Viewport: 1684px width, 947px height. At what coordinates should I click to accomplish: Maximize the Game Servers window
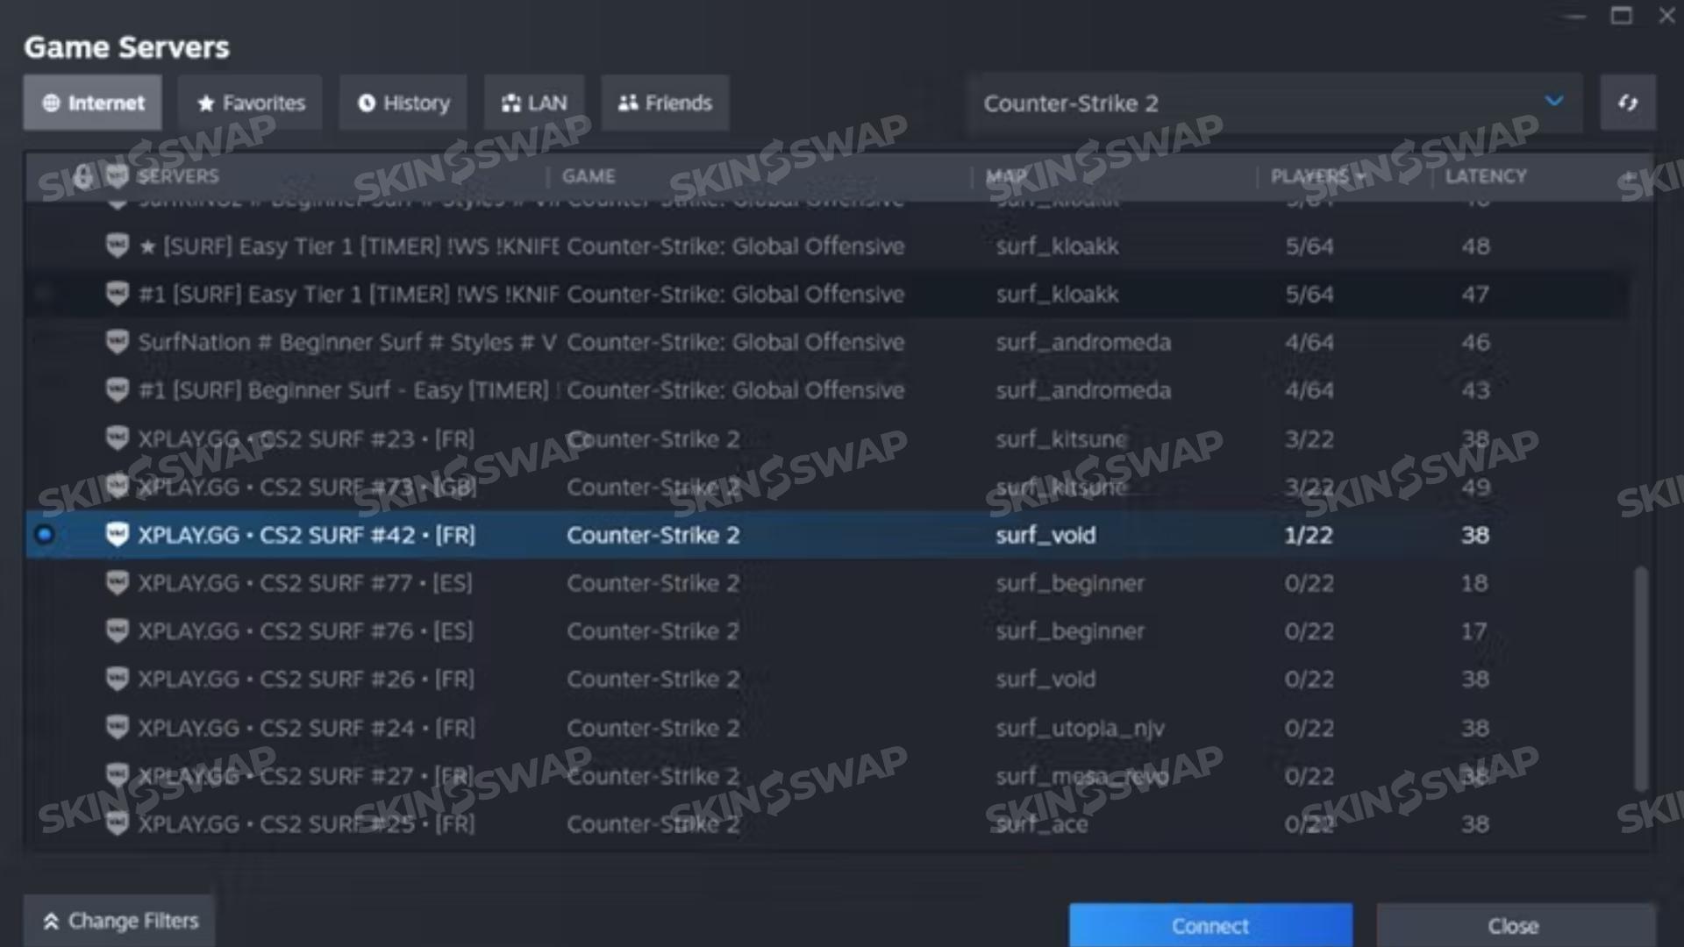pos(1621,16)
